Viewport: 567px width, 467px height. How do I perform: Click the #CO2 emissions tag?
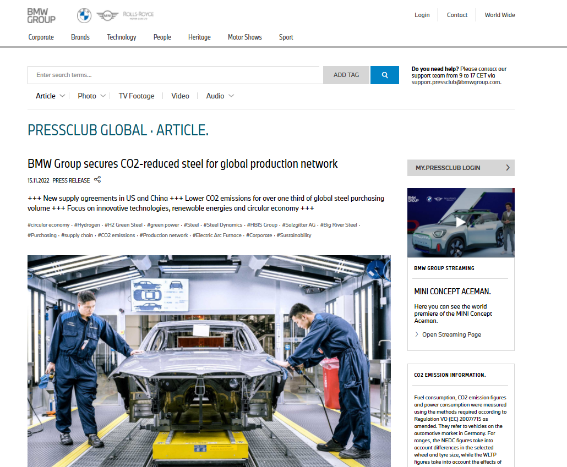click(117, 235)
